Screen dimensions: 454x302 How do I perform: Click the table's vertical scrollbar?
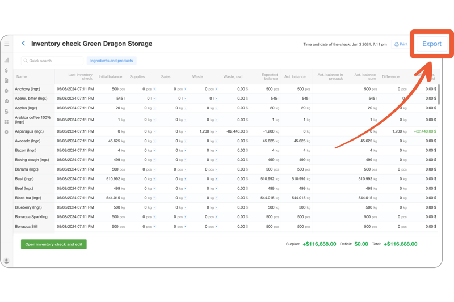point(439,94)
